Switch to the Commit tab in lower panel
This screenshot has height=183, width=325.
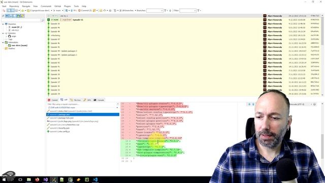pos(53,100)
